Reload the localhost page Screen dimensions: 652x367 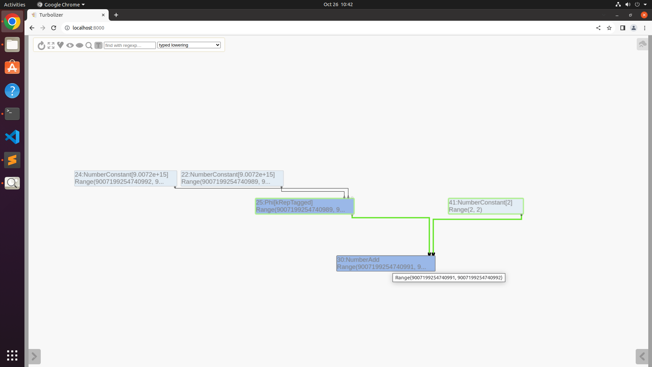(x=54, y=28)
